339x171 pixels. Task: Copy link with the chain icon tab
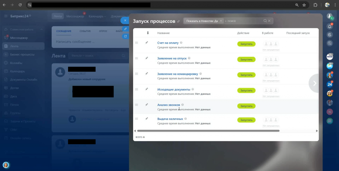[125, 29]
